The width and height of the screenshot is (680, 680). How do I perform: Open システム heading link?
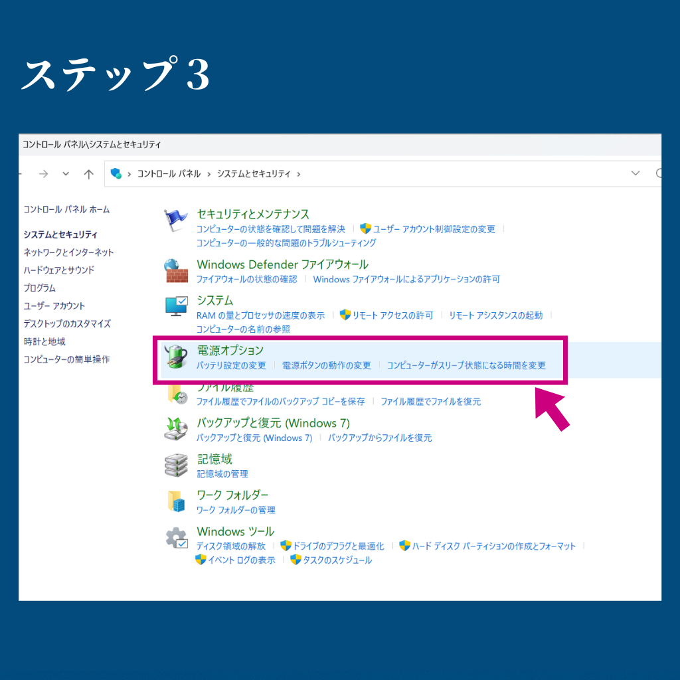[x=215, y=301]
